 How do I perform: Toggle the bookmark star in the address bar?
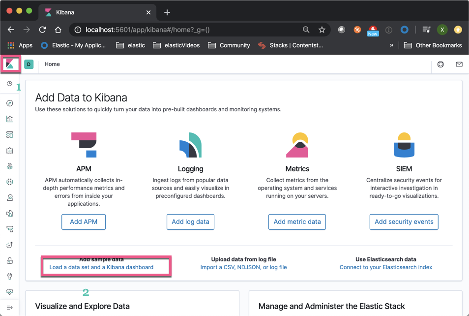pyautogui.click(x=322, y=30)
